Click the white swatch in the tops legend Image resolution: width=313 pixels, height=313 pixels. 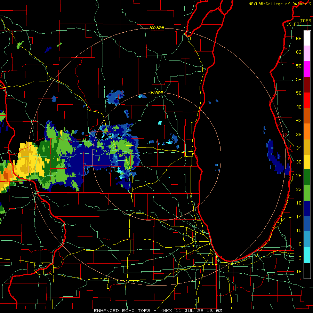[x=307, y=38]
